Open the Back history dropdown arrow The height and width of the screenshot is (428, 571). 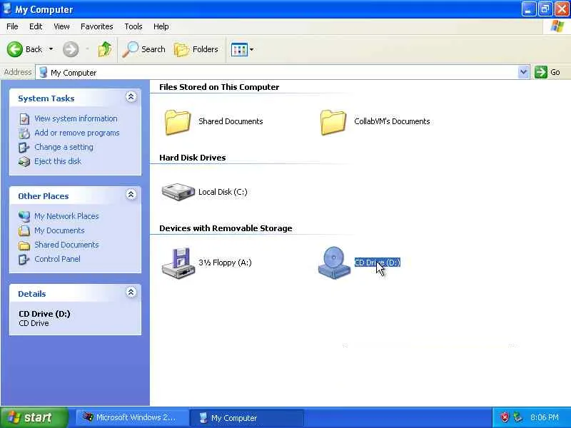click(x=51, y=49)
